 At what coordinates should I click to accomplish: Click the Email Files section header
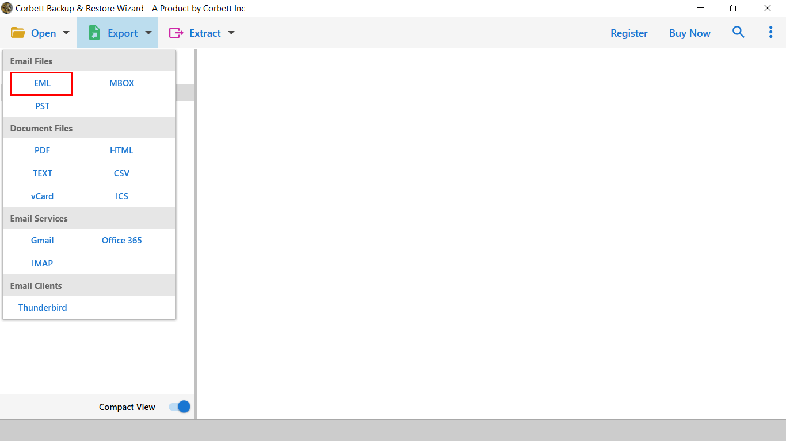[x=89, y=61]
